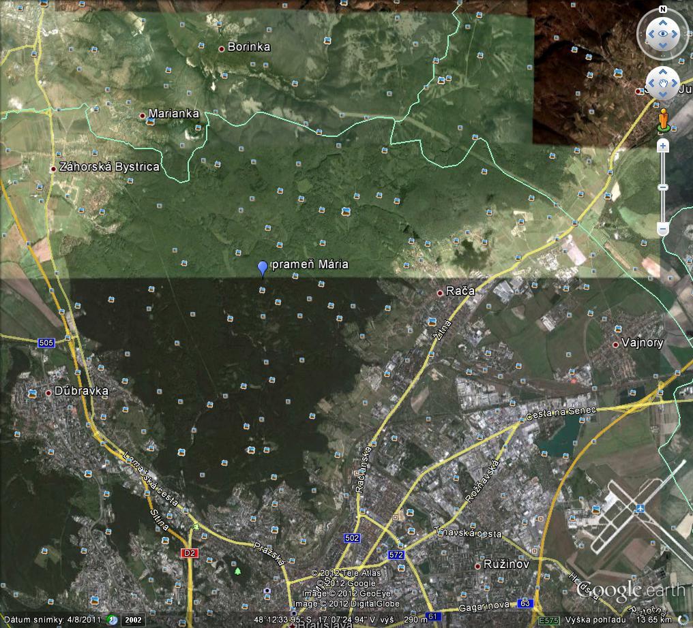Click the blue prameň Mária placemark pin
The image size is (693, 628).
(263, 268)
